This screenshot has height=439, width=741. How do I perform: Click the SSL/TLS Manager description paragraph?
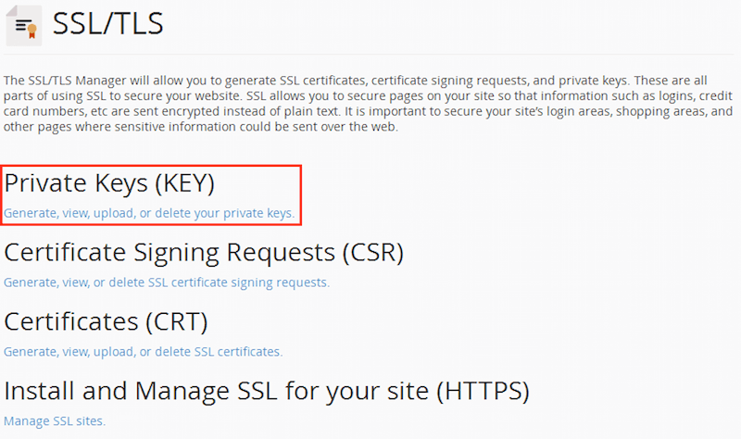[369, 104]
